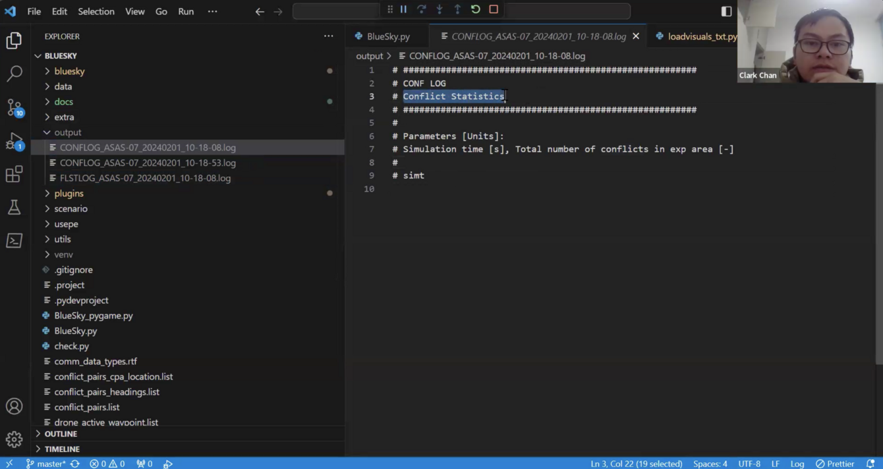883x469 pixels.
Task: Open Source Control view with 10 changes
Action: 14,107
